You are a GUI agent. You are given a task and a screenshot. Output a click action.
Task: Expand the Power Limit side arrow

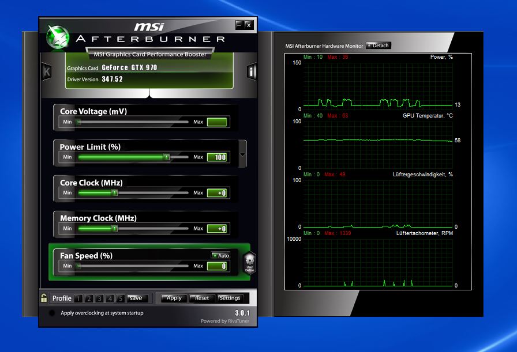(x=242, y=154)
